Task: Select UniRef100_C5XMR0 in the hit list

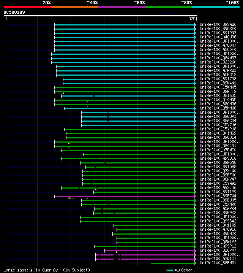Action: [x=218, y=204]
